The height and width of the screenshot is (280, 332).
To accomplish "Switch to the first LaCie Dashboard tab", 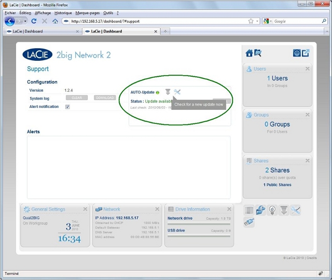I will [41, 31].
